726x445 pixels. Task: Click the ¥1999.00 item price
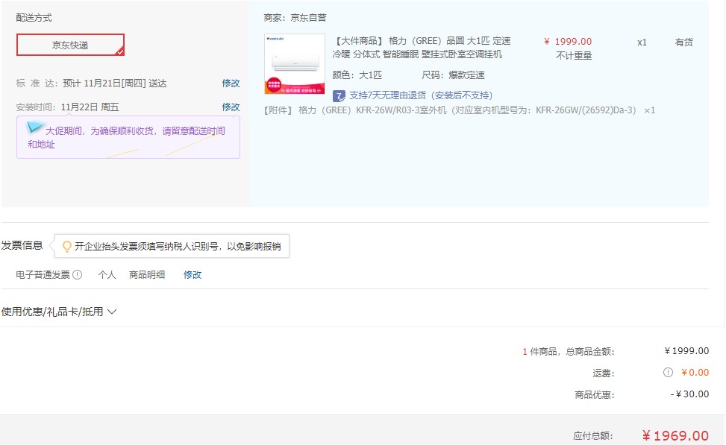(568, 42)
